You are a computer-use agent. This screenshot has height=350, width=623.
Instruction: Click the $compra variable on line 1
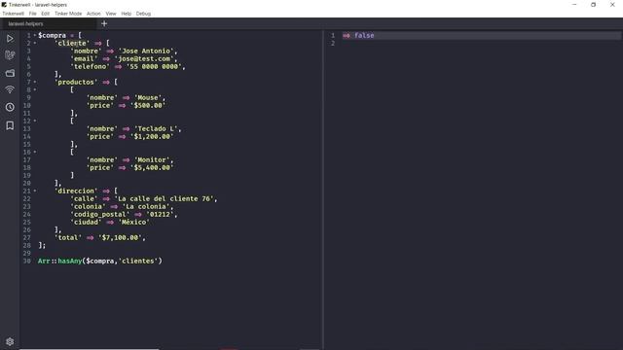pyautogui.click(x=52, y=35)
